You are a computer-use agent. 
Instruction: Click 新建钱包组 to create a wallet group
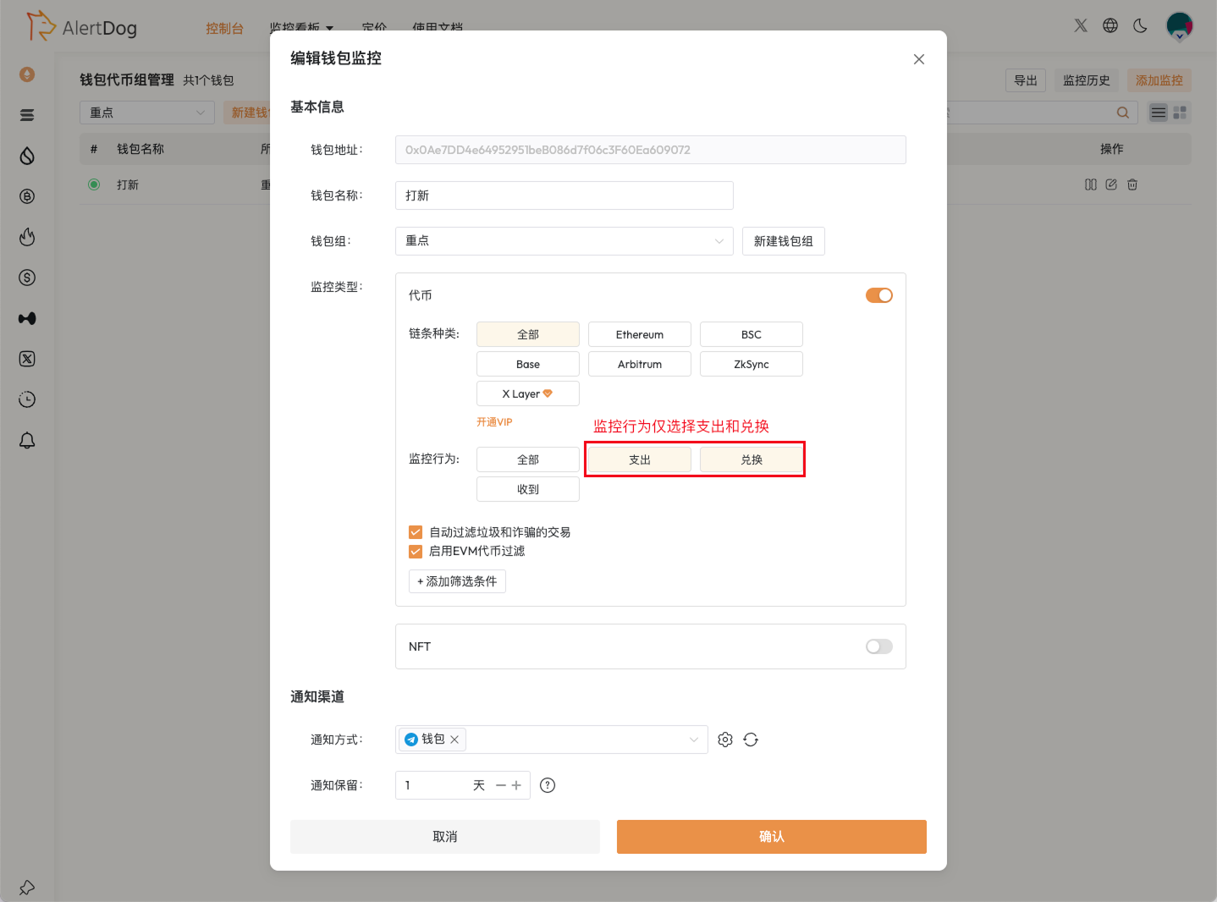(783, 241)
